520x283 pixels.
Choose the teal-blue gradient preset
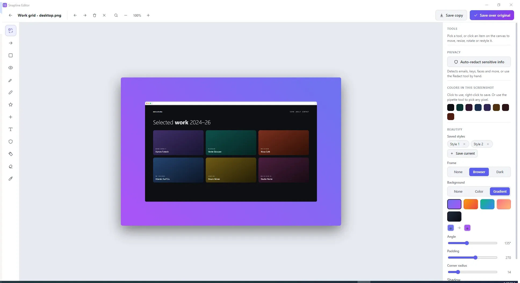tap(487, 204)
